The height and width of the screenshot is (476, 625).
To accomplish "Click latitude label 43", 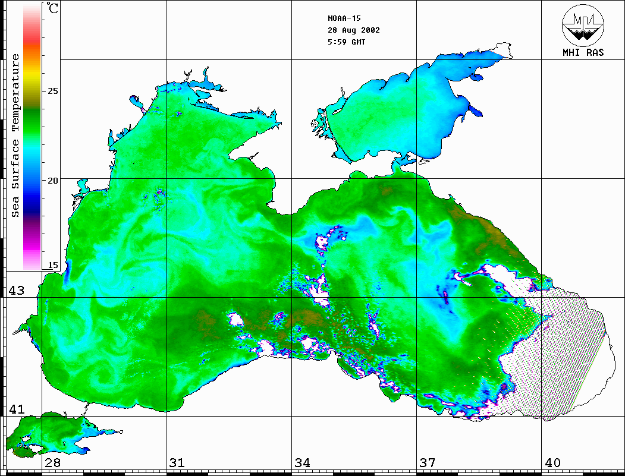I will pyautogui.click(x=17, y=291).
